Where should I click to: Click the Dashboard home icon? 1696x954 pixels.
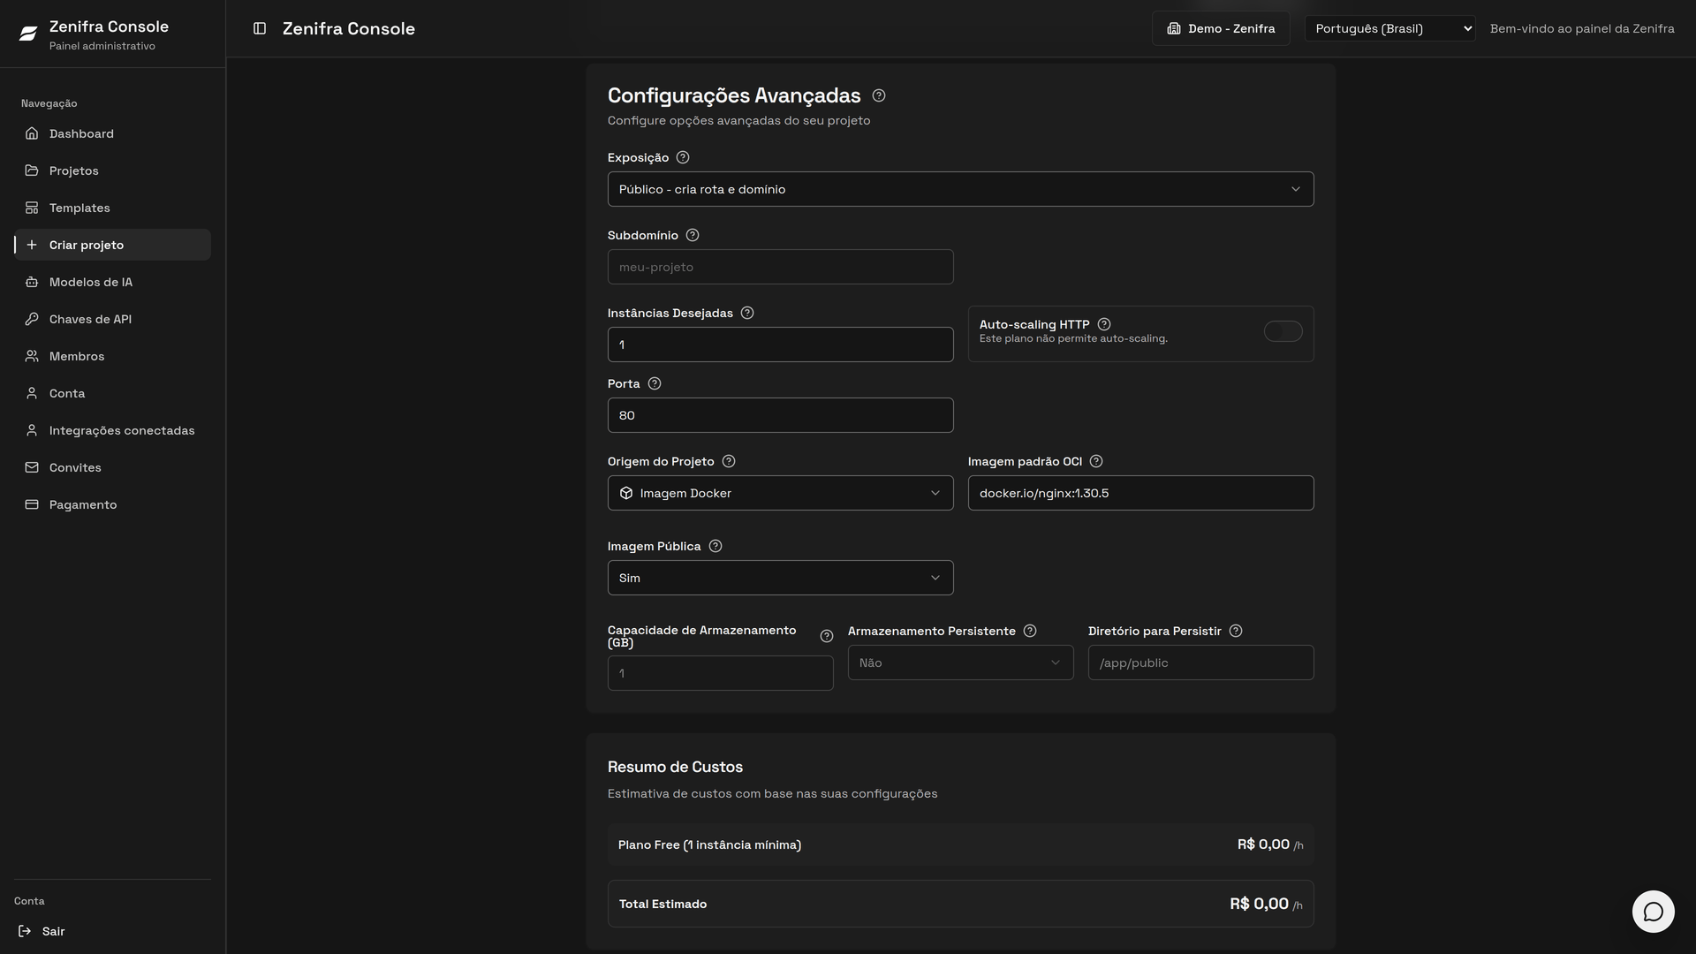[32, 133]
